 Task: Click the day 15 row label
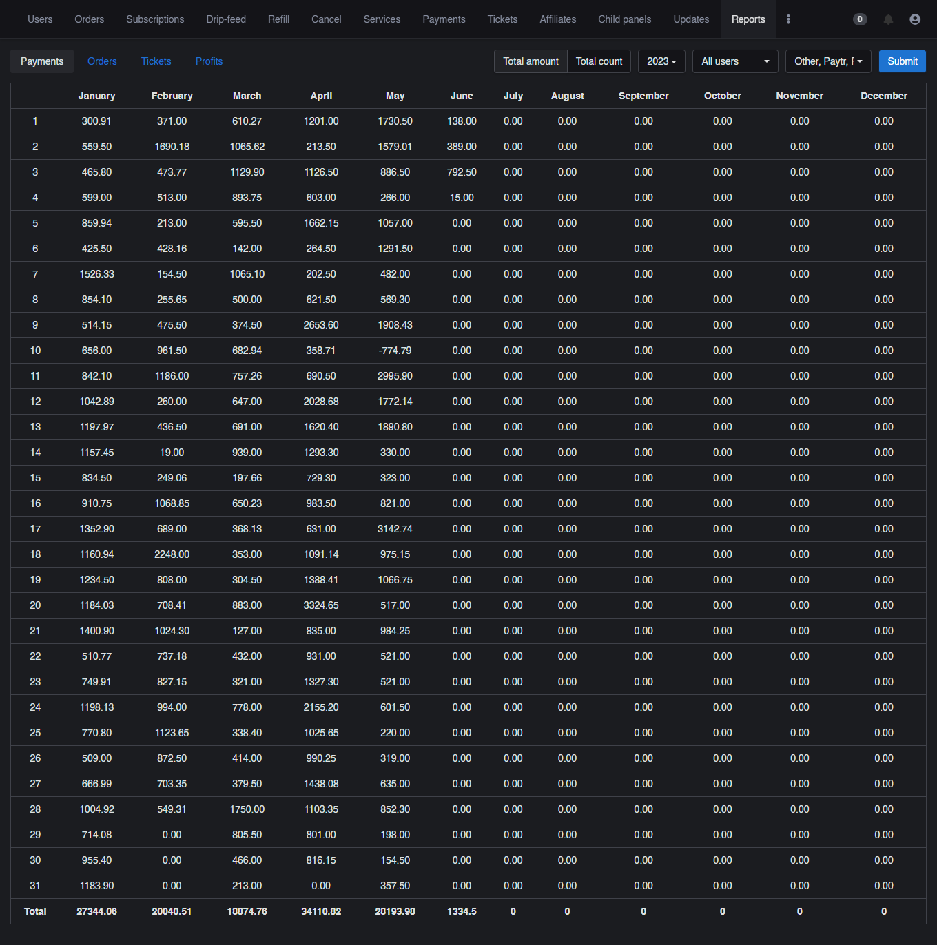[35, 478]
